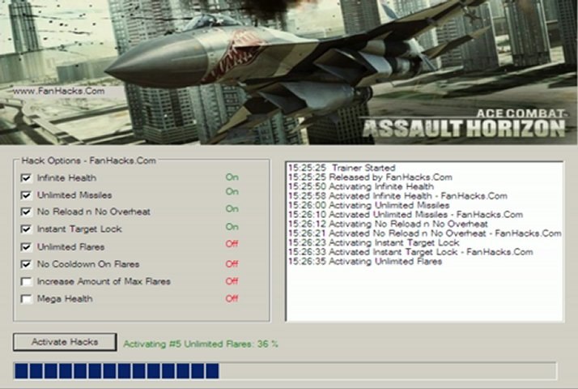Click the Activate Hacks button
Screen dimensions: 578x389
click(65, 342)
